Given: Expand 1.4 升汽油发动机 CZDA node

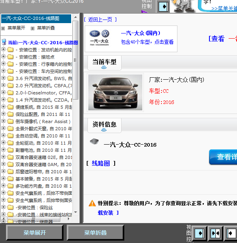Looking at the screenshot, I should (3, 99).
